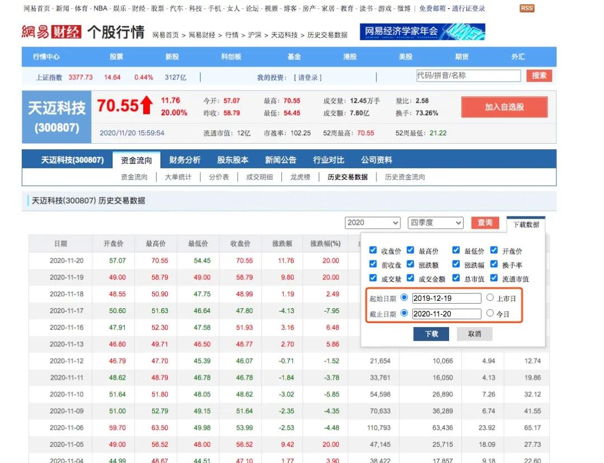Open the 龙虎榜 sub-tab

click(300, 177)
